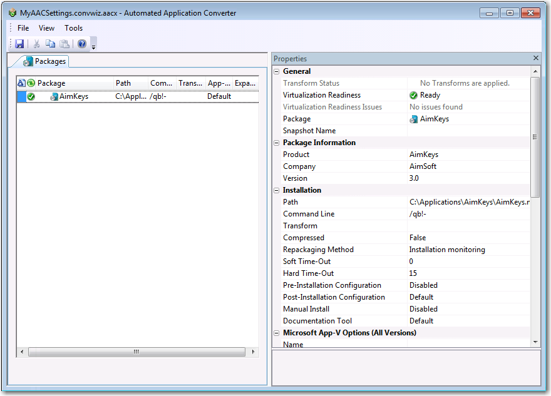This screenshot has width=551, height=396.
Task: Select the Packages tab
Action: click(x=44, y=61)
